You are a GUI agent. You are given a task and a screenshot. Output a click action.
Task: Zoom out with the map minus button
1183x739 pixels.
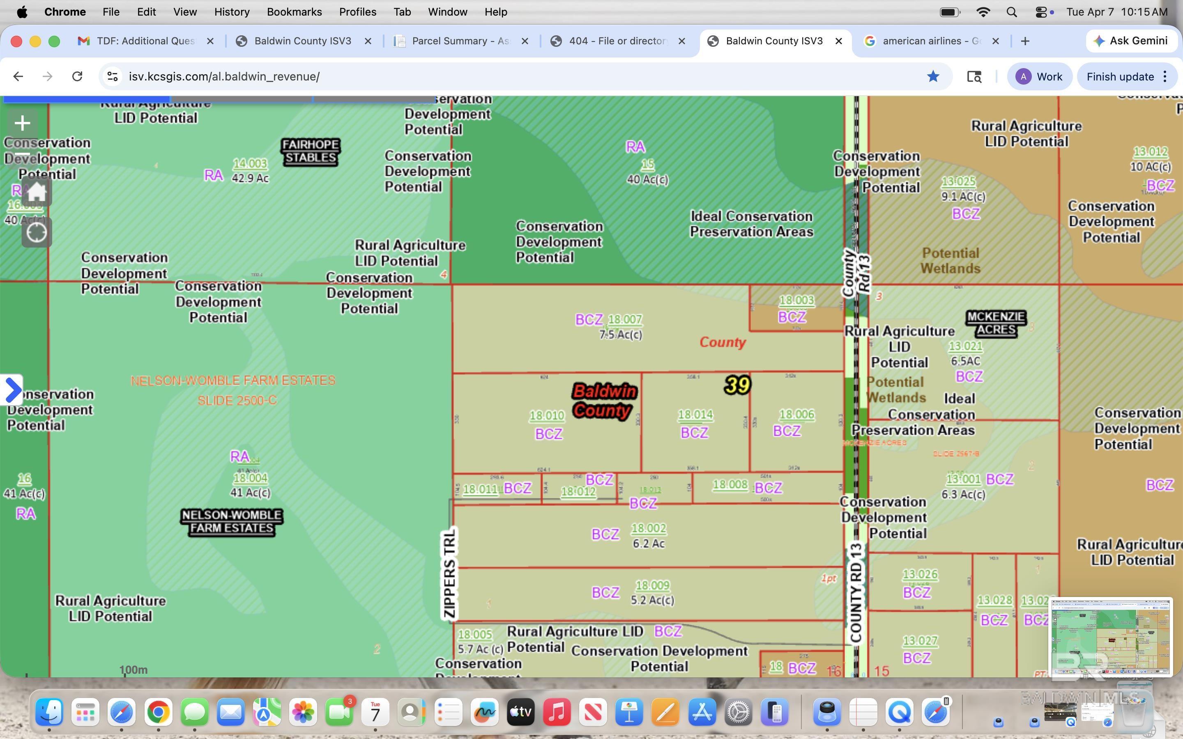[23, 154]
